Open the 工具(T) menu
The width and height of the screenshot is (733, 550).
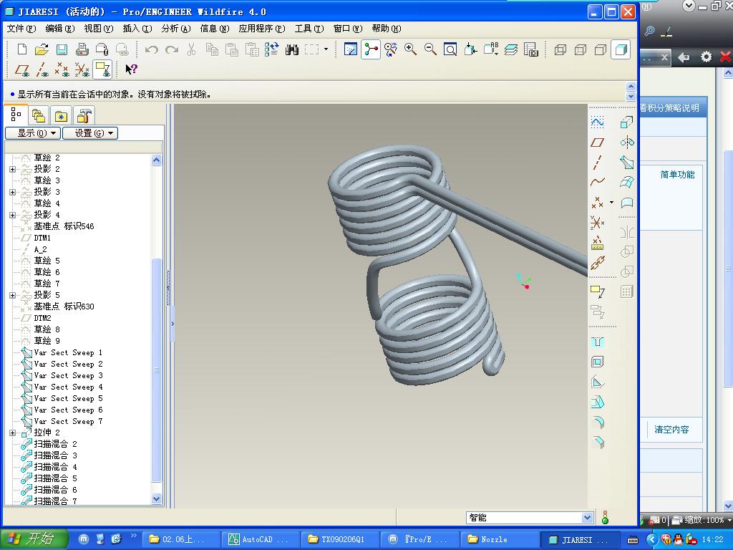(309, 29)
